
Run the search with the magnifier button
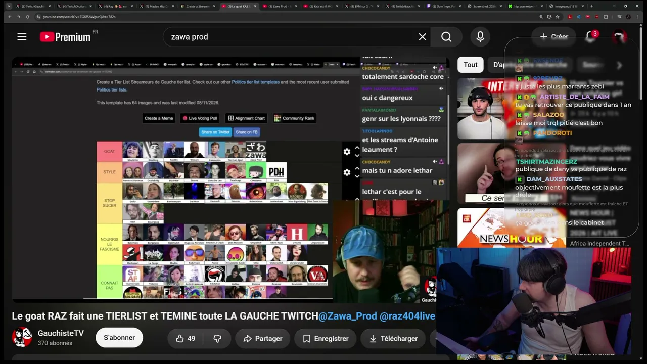click(446, 37)
